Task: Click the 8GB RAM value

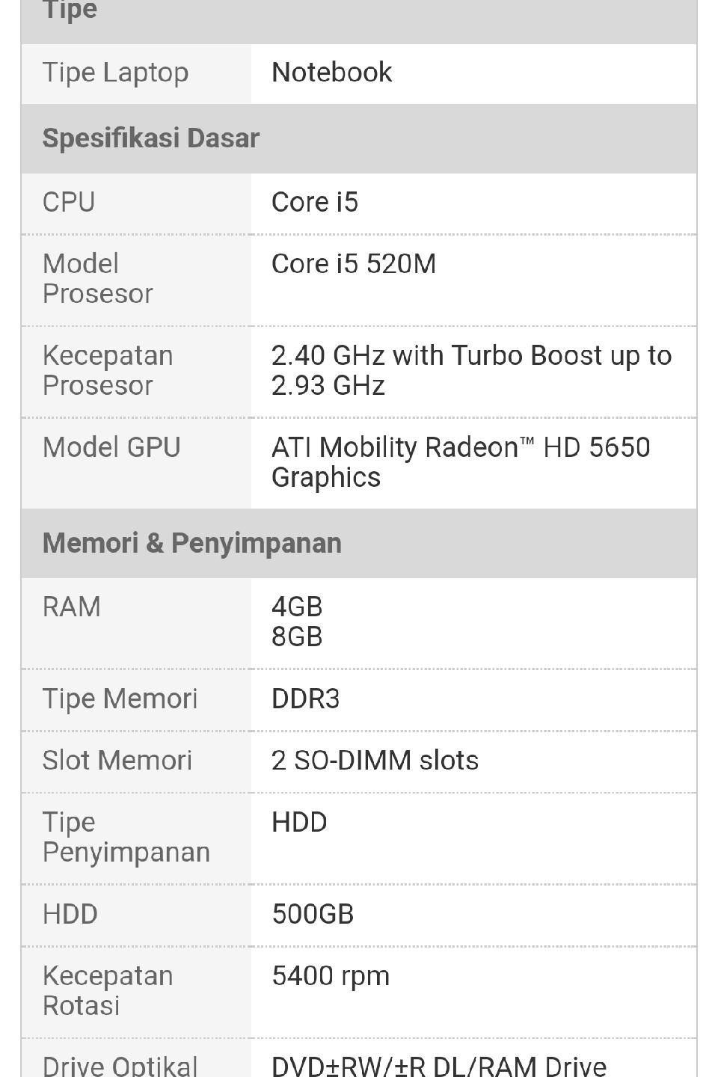Action: pos(297,637)
